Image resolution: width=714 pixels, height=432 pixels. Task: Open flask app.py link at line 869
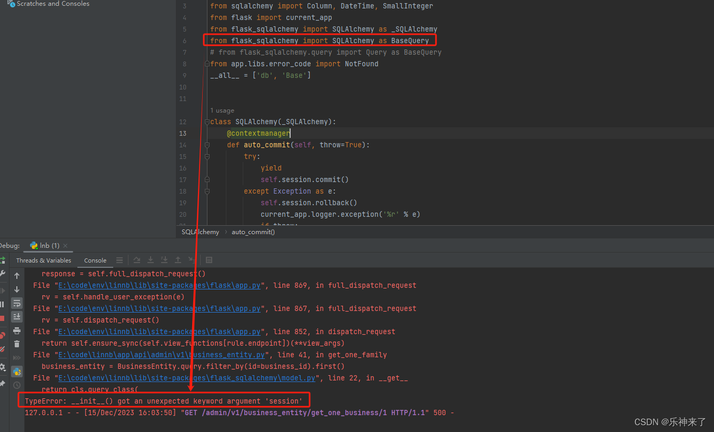[x=159, y=285]
